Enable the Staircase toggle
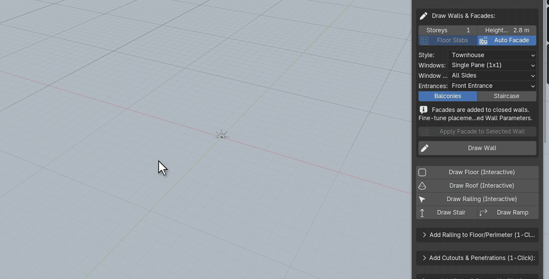This screenshot has height=279, width=549. 507,96
